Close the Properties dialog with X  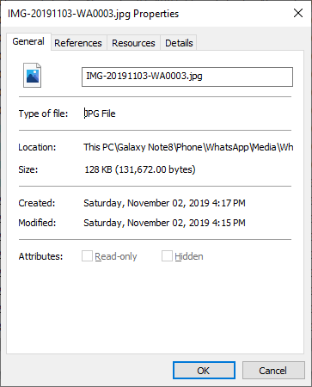click(x=298, y=13)
